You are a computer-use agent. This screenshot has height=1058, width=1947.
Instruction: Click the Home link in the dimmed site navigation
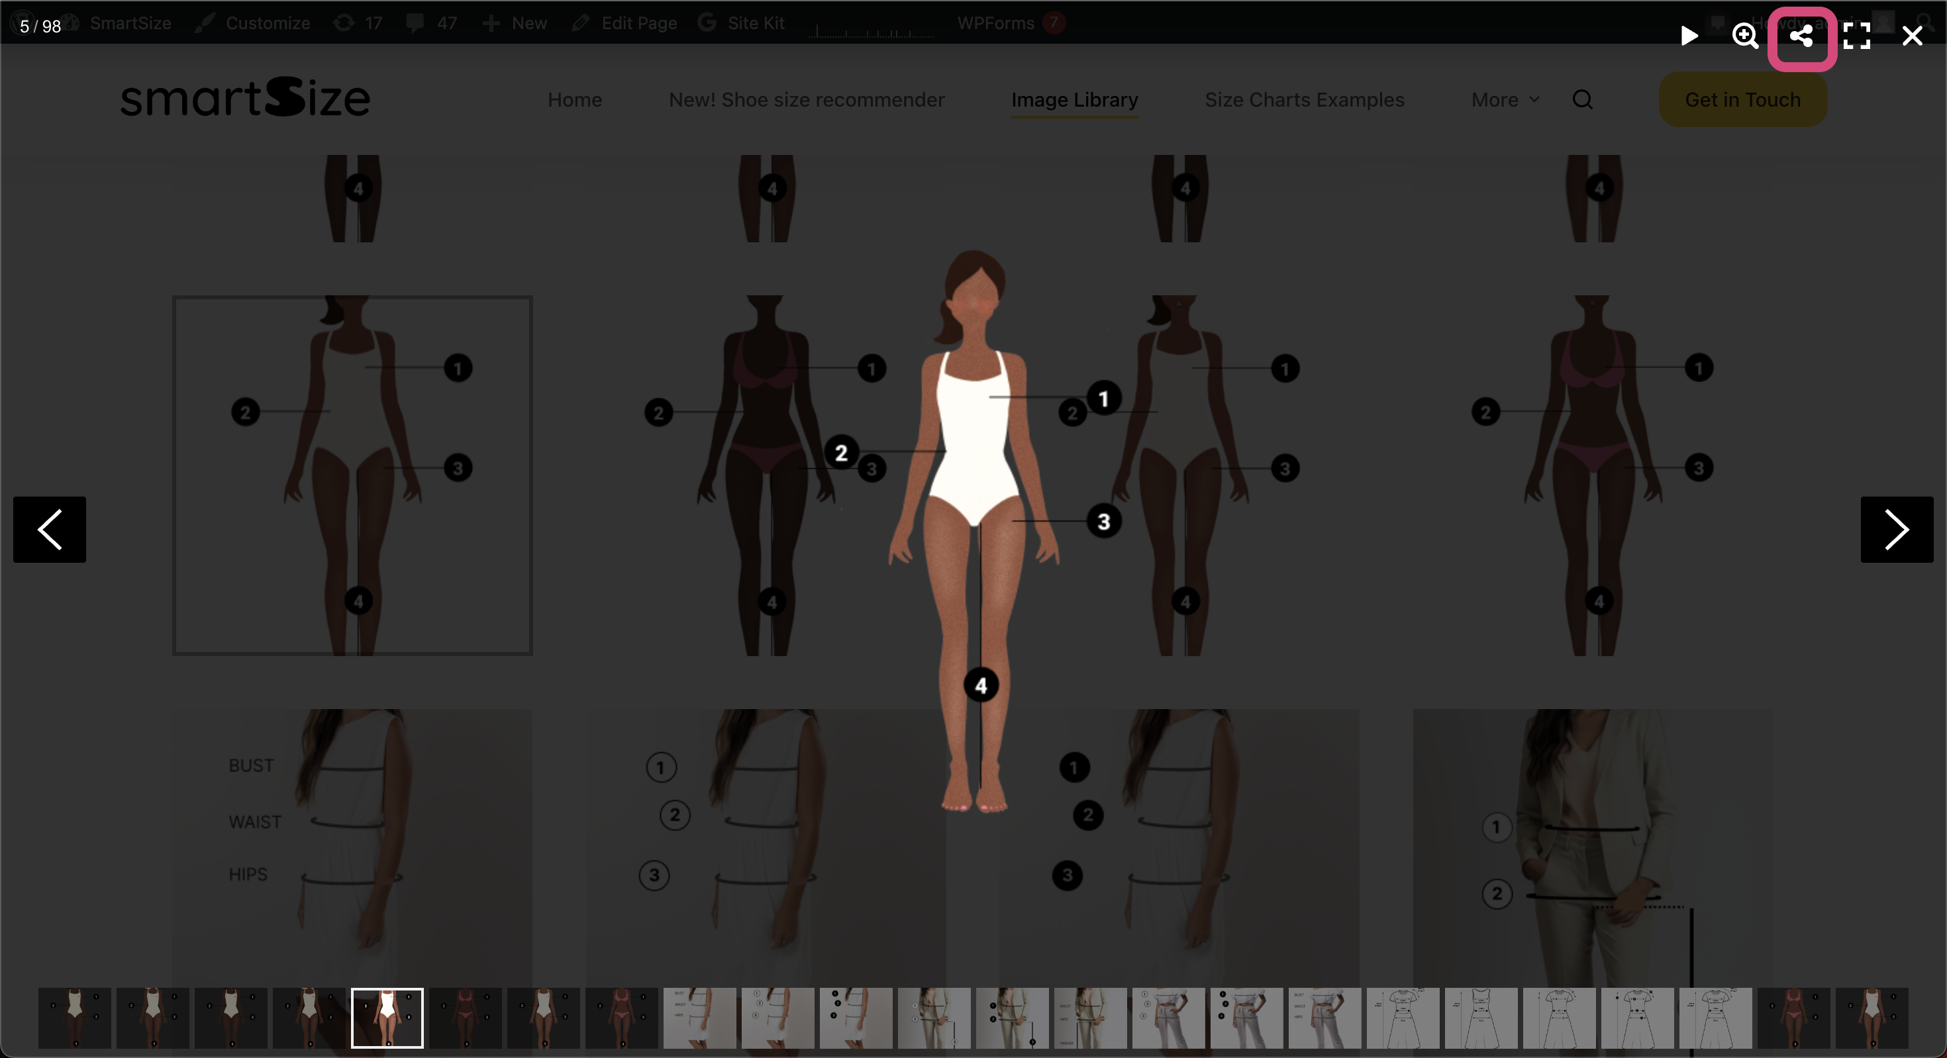[574, 100]
